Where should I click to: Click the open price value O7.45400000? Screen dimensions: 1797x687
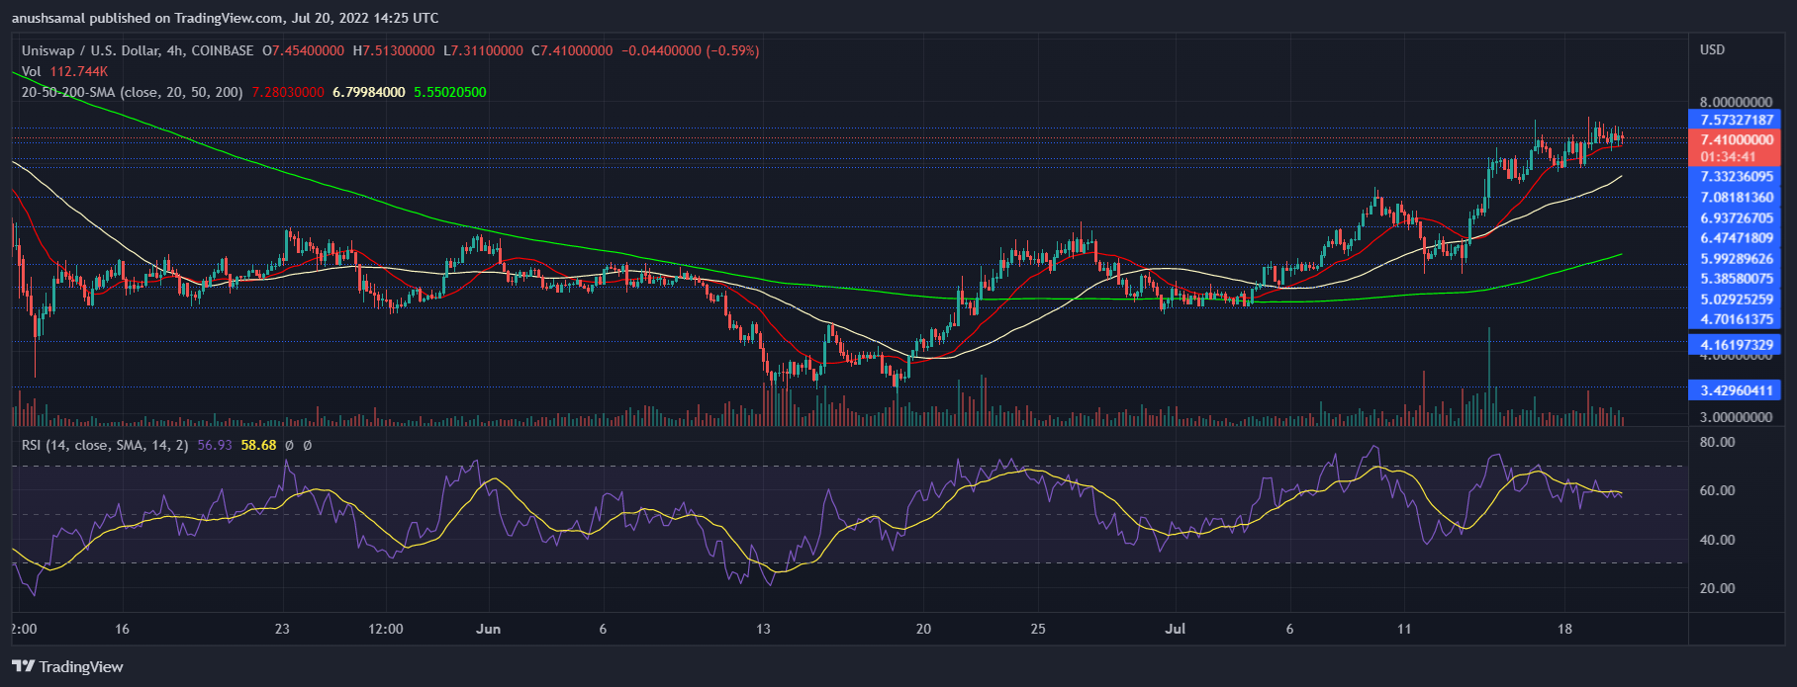click(x=303, y=50)
